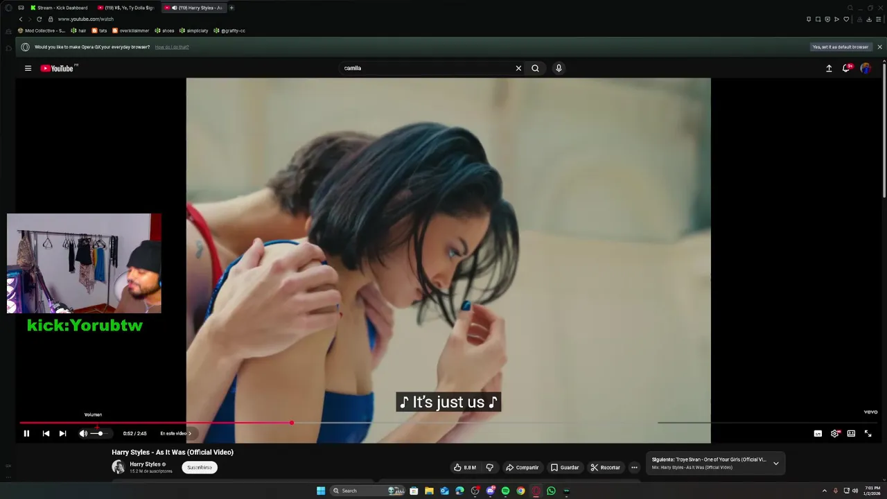
Task: Open a new browser tab
Action: click(231, 8)
